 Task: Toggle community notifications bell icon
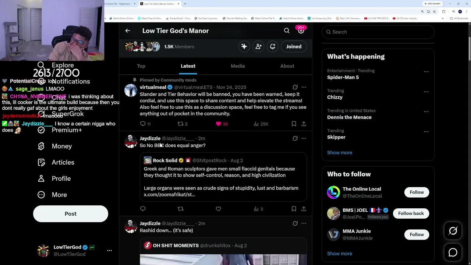coord(273,47)
